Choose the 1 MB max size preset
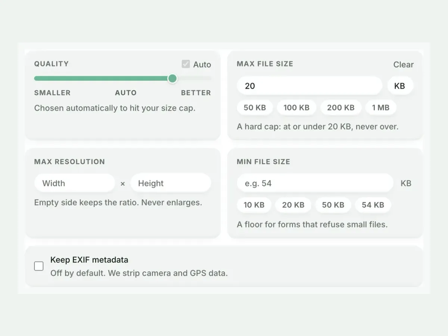The image size is (448, 336). [380, 108]
